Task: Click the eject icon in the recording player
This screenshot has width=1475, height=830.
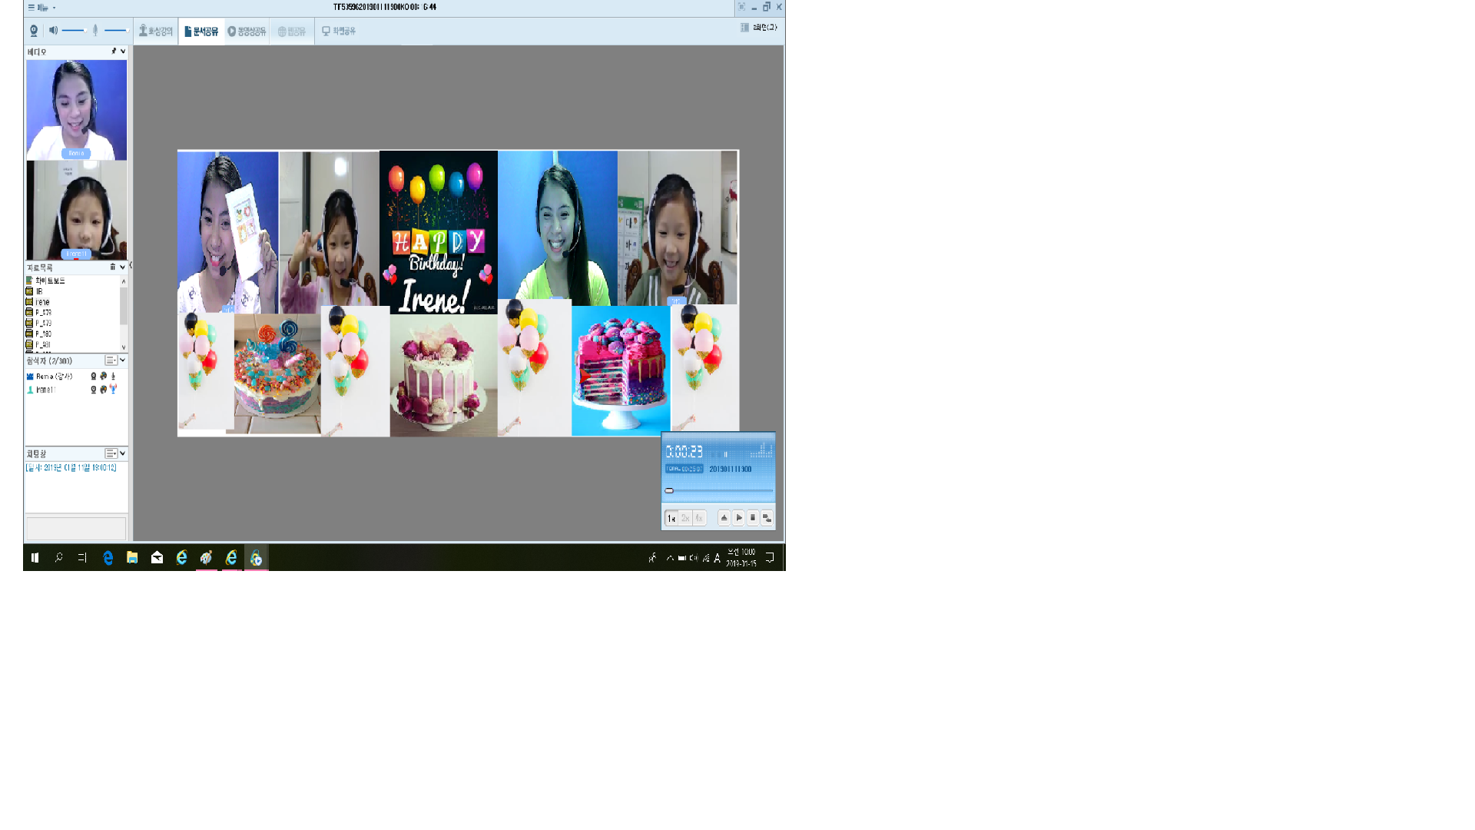Action: pos(724,518)
